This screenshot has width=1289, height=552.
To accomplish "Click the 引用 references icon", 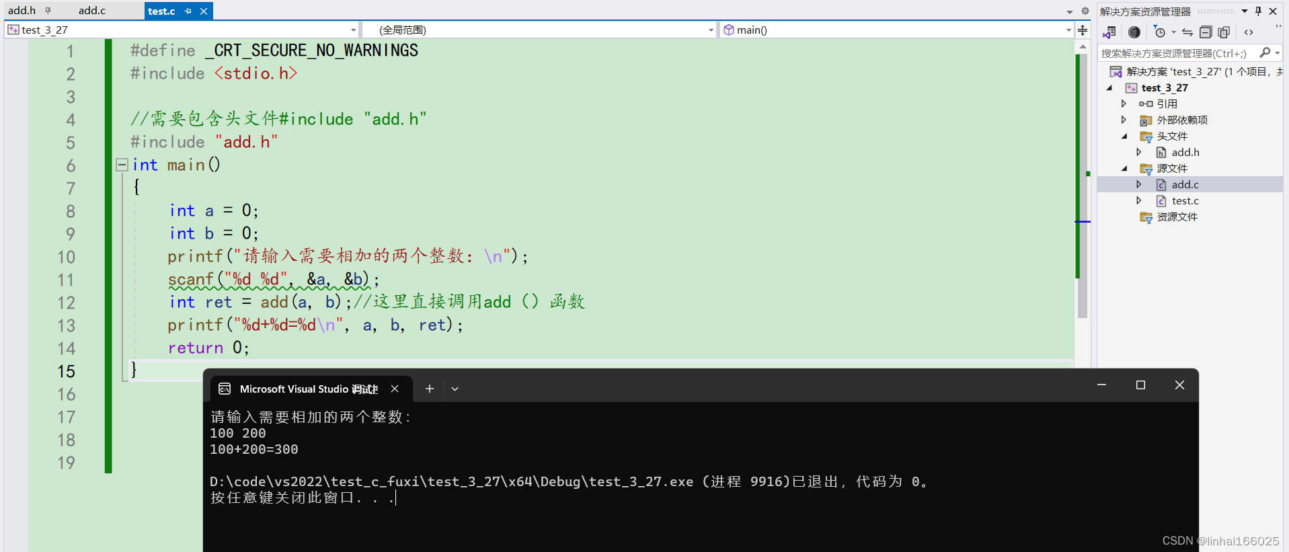I will (x=1146, y=104).
